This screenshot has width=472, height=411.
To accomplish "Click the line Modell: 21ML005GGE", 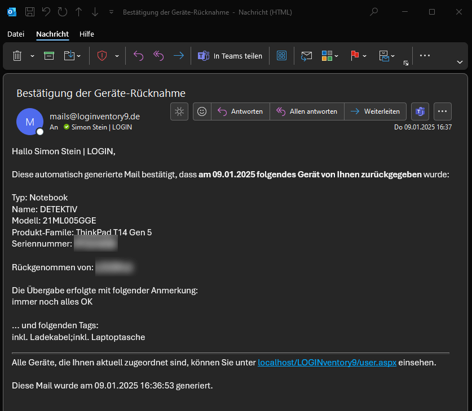I will click(x=54, y=221).
